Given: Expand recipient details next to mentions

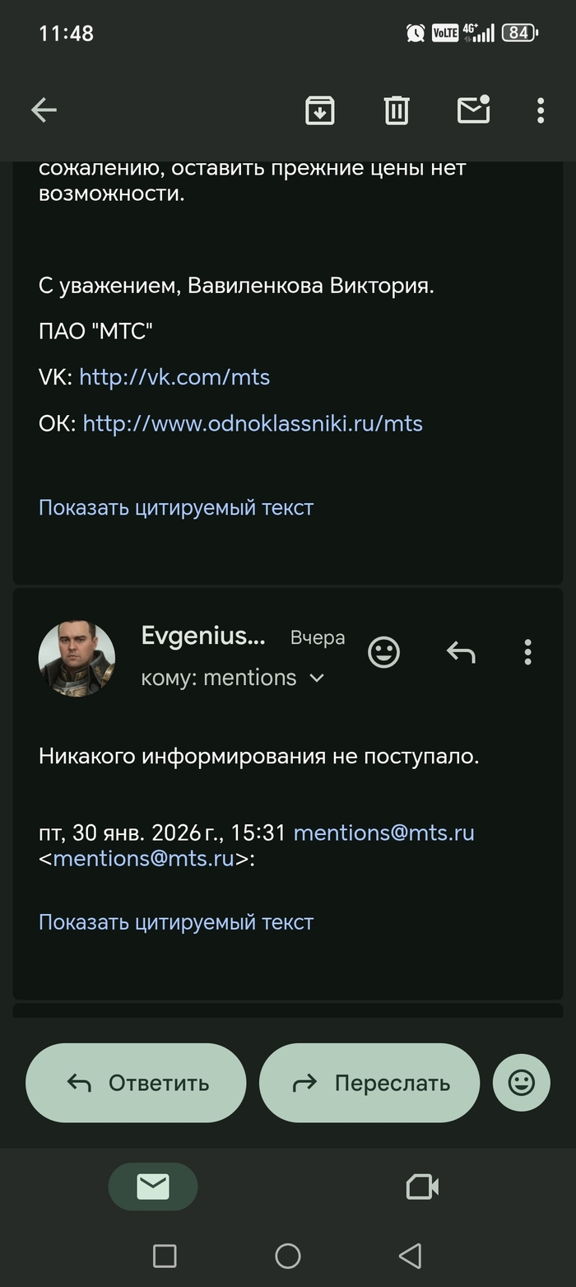Looking at the screenshot, I should [317, 678].
